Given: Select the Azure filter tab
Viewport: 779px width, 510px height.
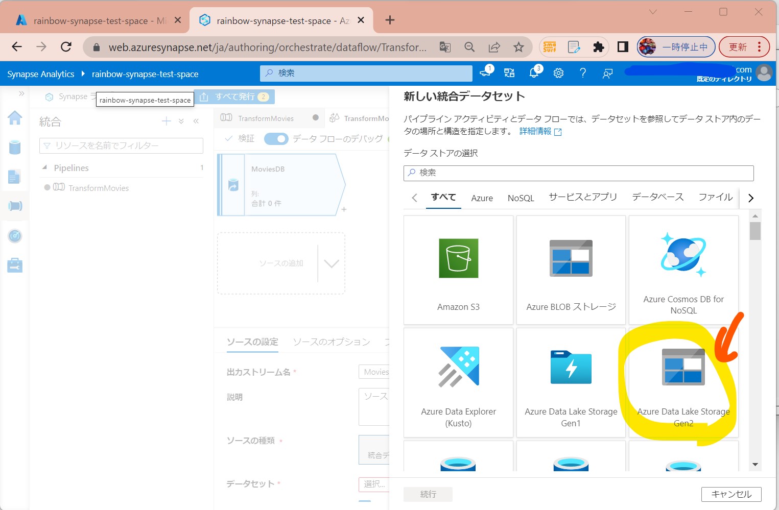Looking at the screenshot, I should point(482,198).
